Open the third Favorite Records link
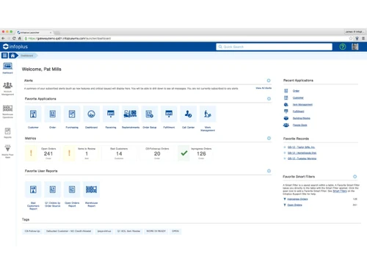 point(302,158)
